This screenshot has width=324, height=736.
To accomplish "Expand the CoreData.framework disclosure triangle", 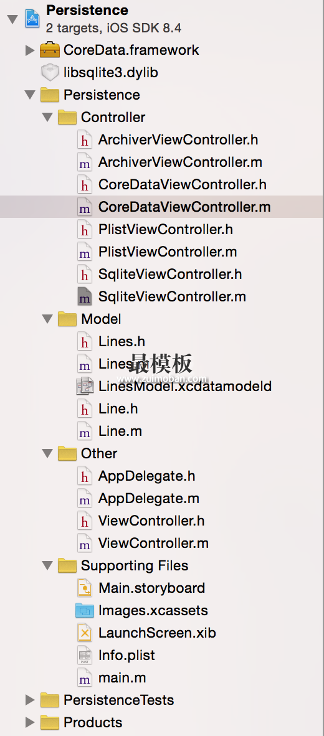I will coord(30,50).
